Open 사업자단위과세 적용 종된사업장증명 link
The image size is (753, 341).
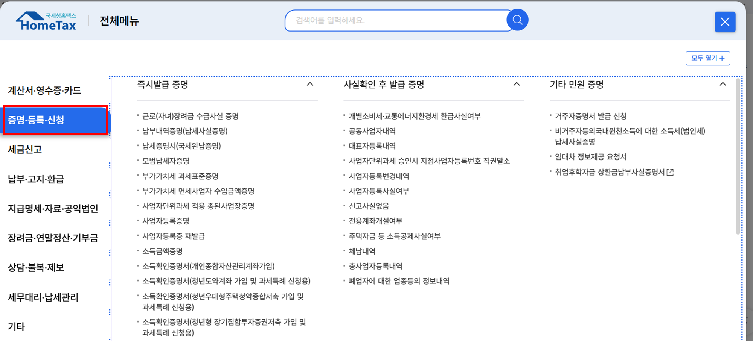(198, 206)
